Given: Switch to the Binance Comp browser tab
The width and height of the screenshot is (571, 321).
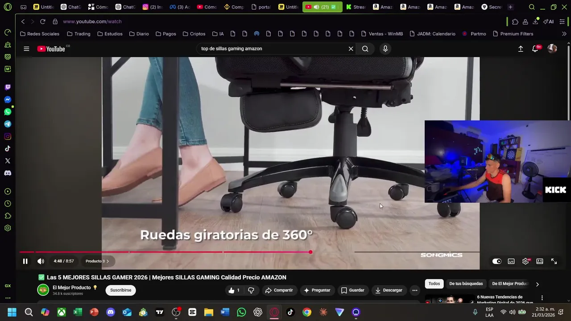Looking at the screenshot, I should click(234, 7).
